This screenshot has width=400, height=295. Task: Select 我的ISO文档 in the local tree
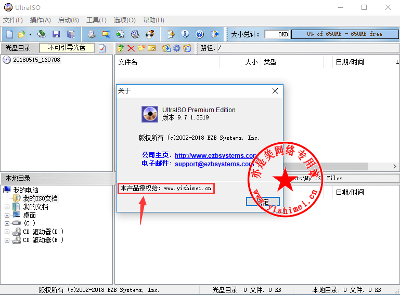coord(40,198)
